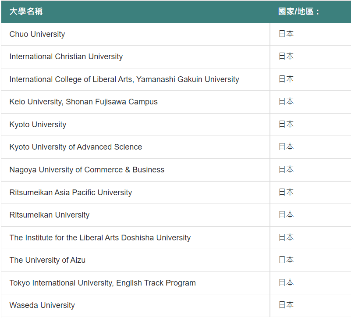The image size is (351, 318).
Task: Click the Doshisha University Liberal Arts entry
Action: pyautogui.click(x=100, y=238)
